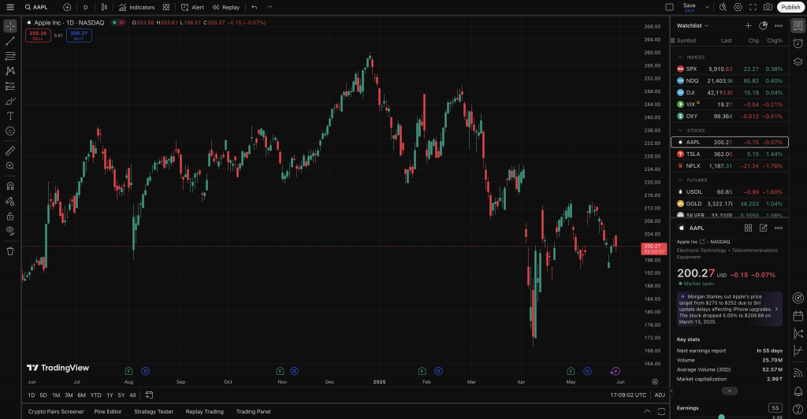The height and width of the screenshot is (419, 807).
Task: Select the Text annotation tool
Action: click(x=10, y=117)
